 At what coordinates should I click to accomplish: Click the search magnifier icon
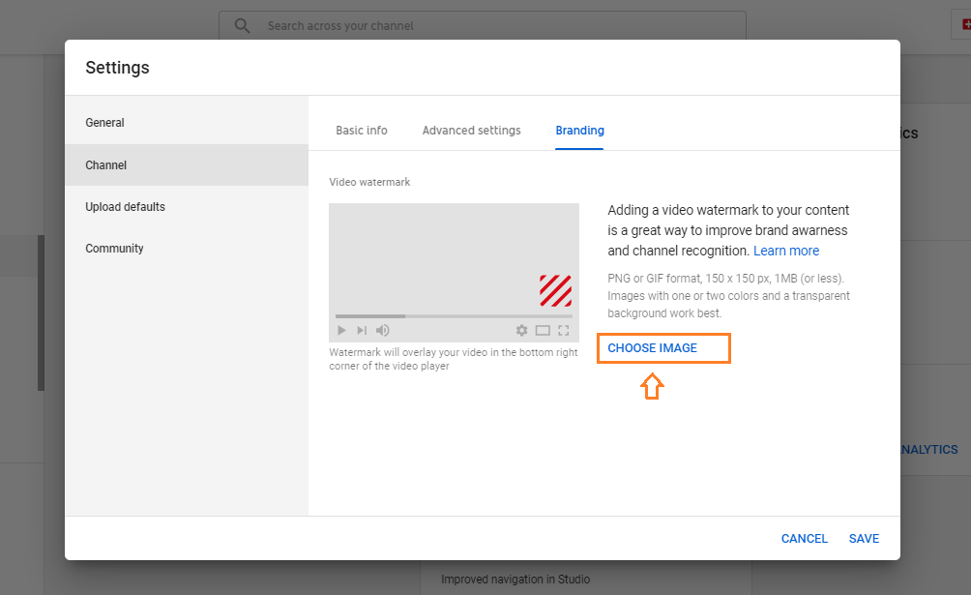point(243,26)
